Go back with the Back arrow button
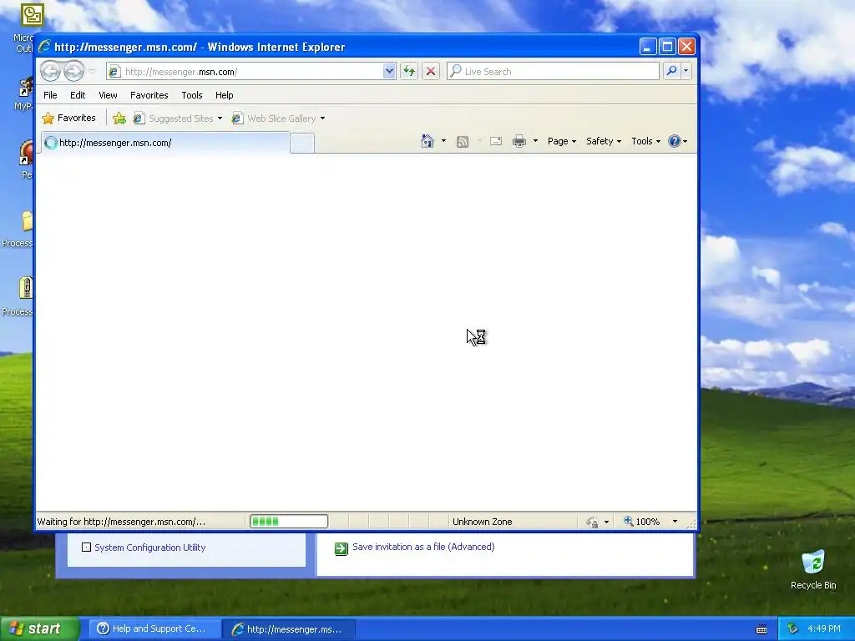The width and height of the screenshot is (855, 641). [51, 71]
